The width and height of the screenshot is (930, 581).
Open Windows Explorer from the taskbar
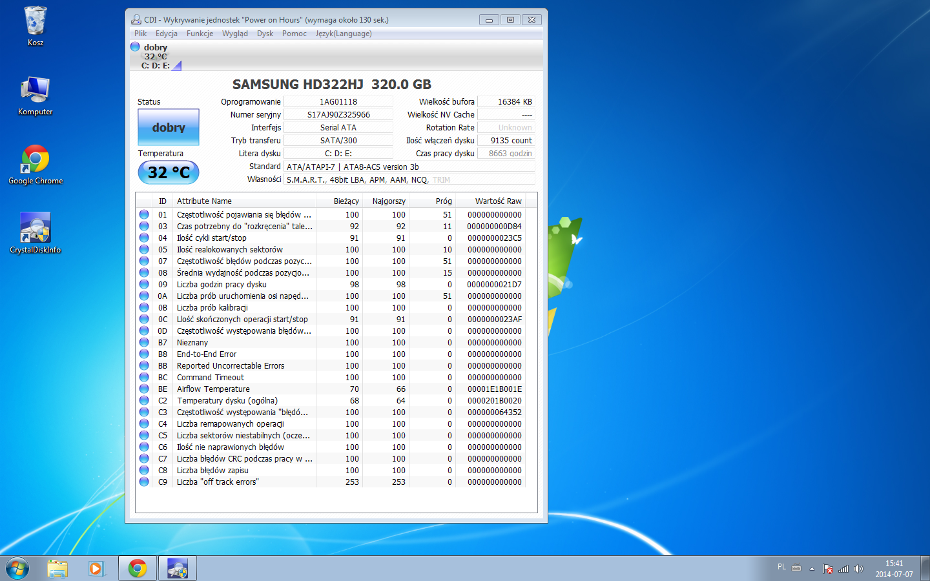(x=57, y=569)
